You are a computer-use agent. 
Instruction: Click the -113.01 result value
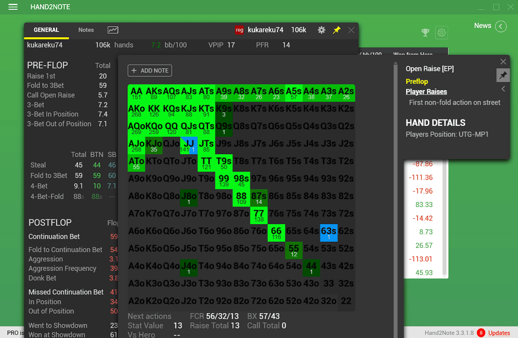[421, 259]
